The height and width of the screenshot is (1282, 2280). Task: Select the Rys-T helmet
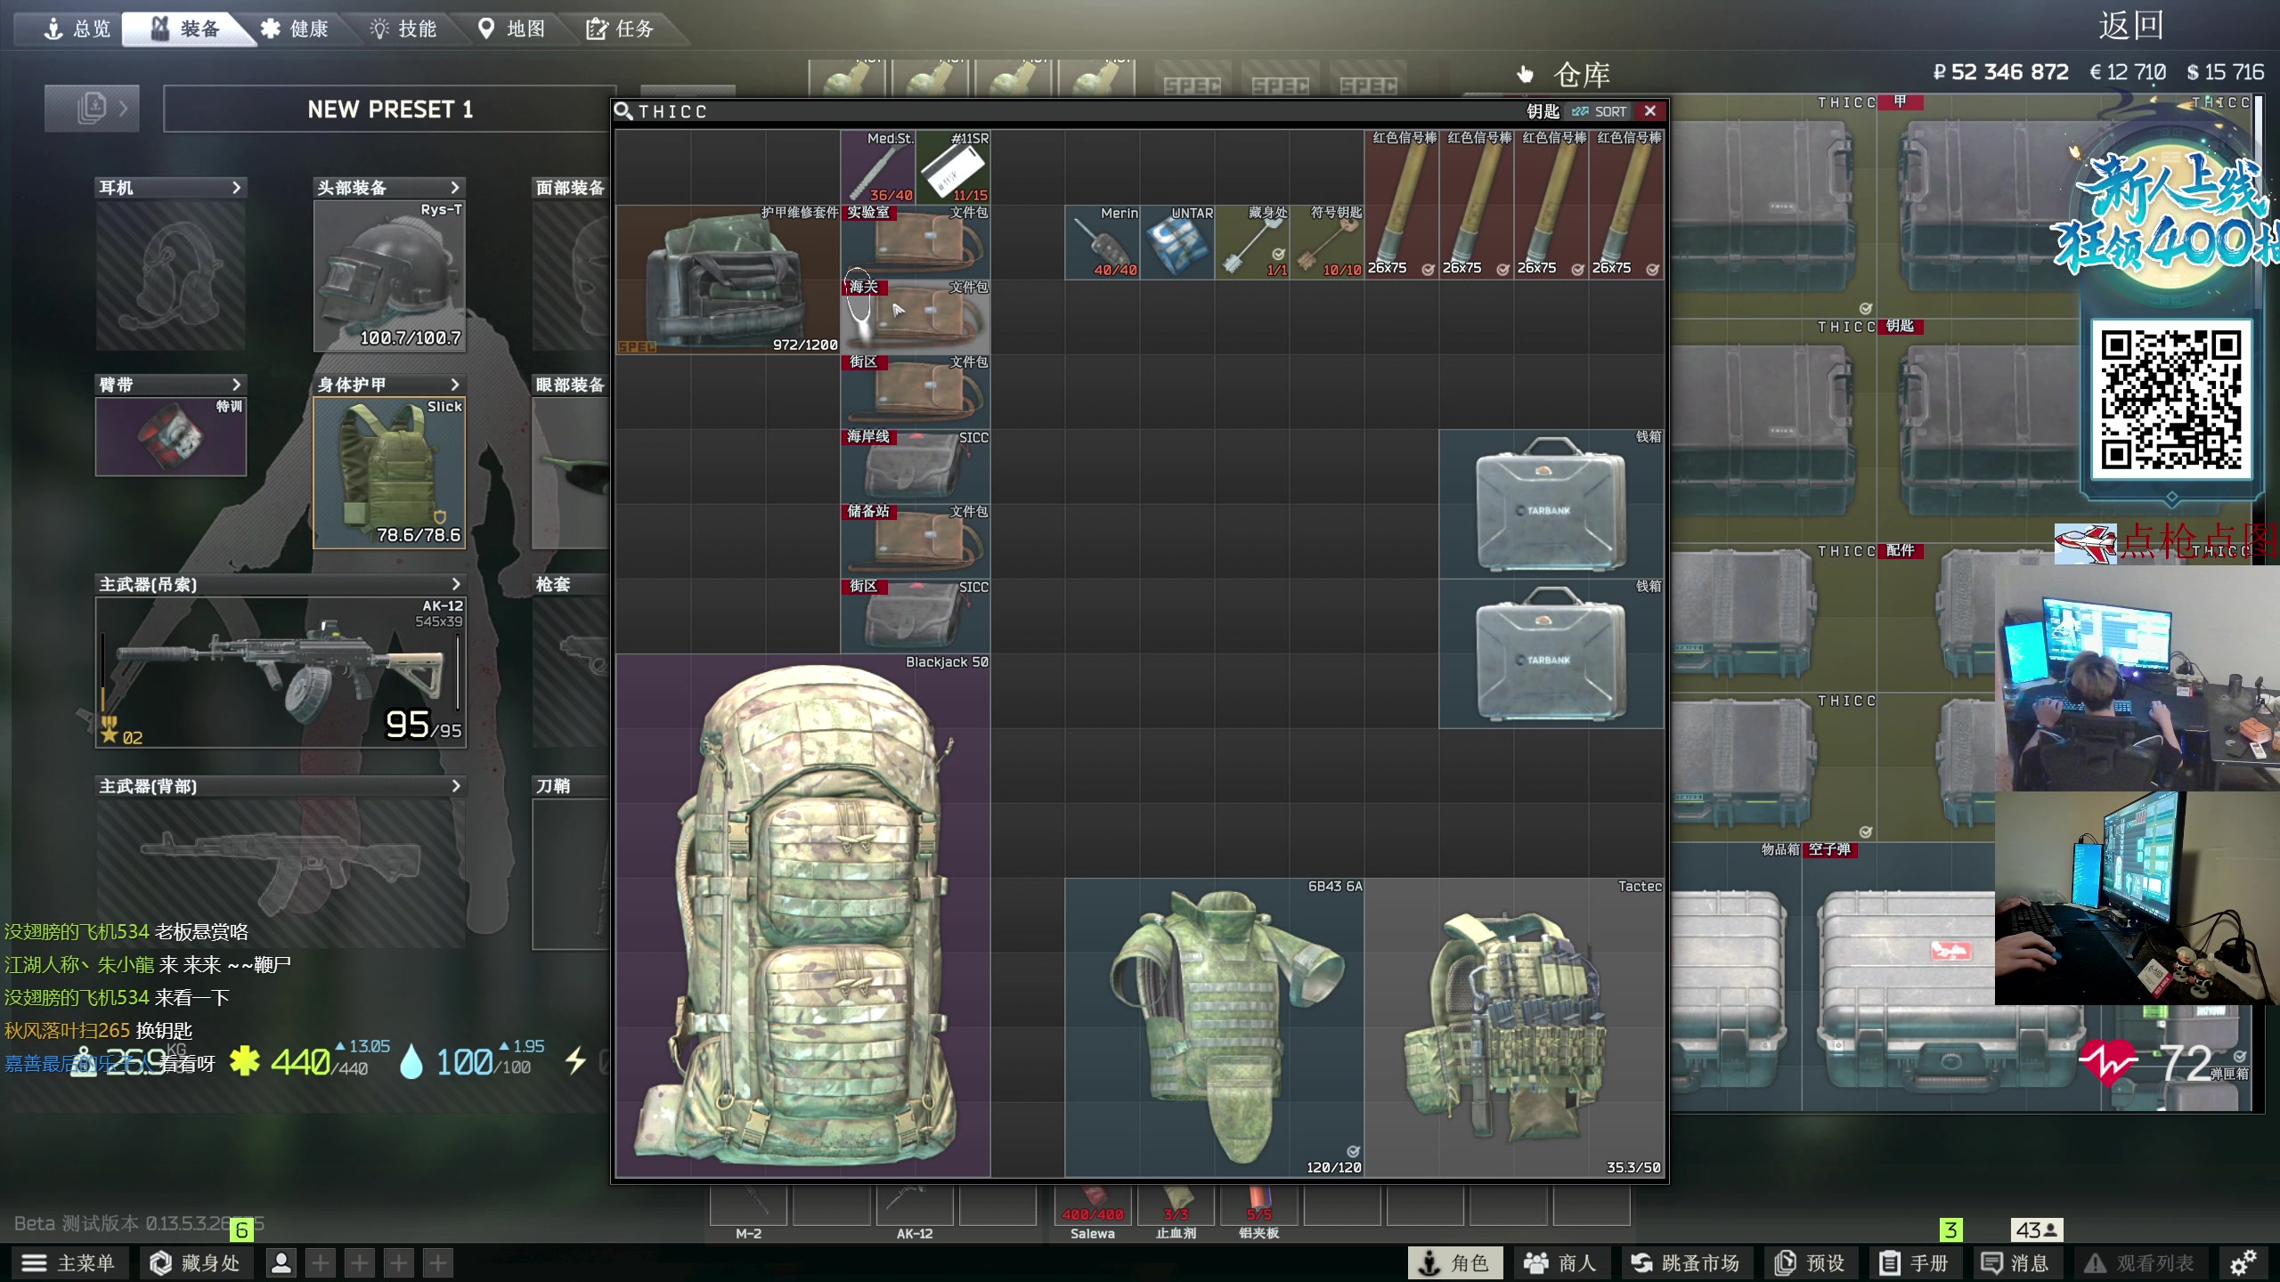pos(389,276)
